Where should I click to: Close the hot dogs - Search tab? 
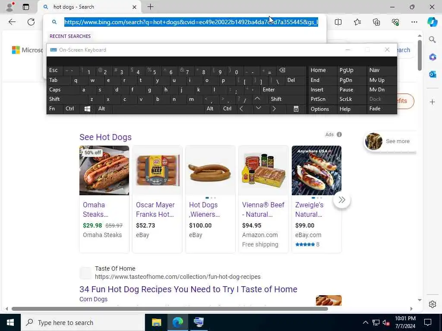[135, 7]
